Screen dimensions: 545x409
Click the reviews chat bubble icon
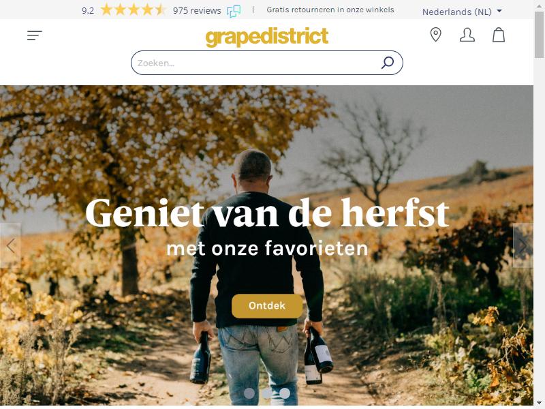point(234,11)
